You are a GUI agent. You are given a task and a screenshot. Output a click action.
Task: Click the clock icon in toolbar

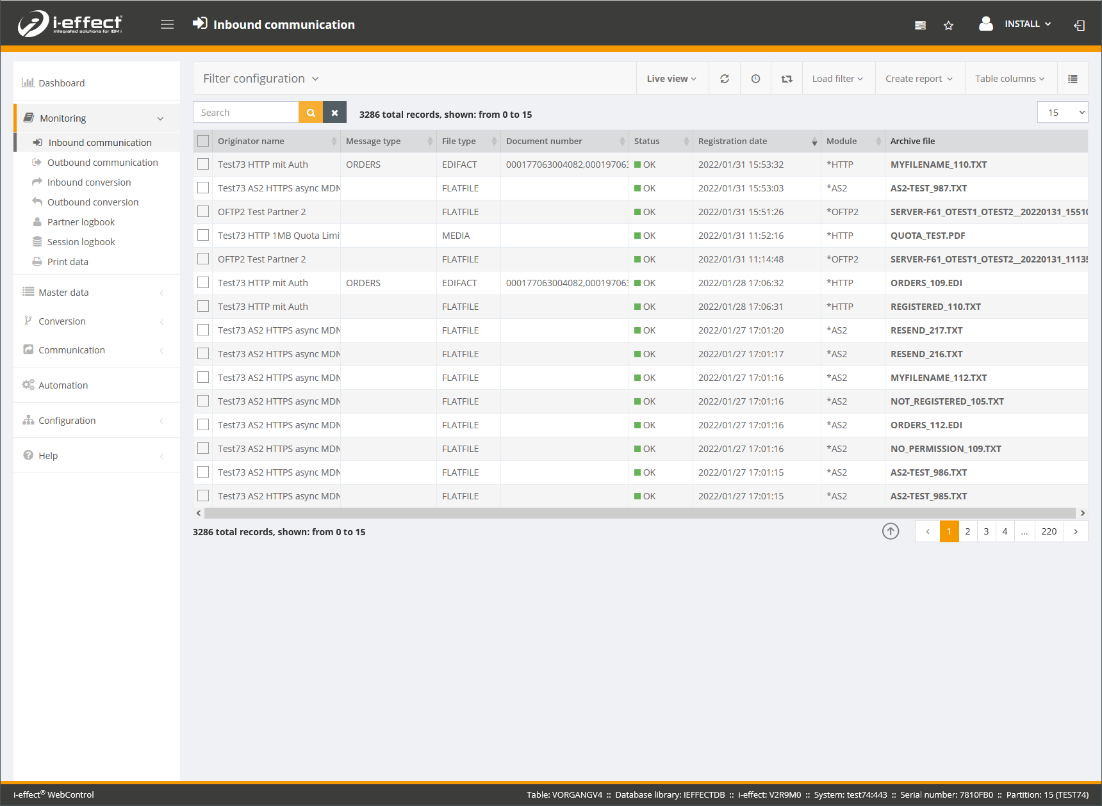coord(755,79)
